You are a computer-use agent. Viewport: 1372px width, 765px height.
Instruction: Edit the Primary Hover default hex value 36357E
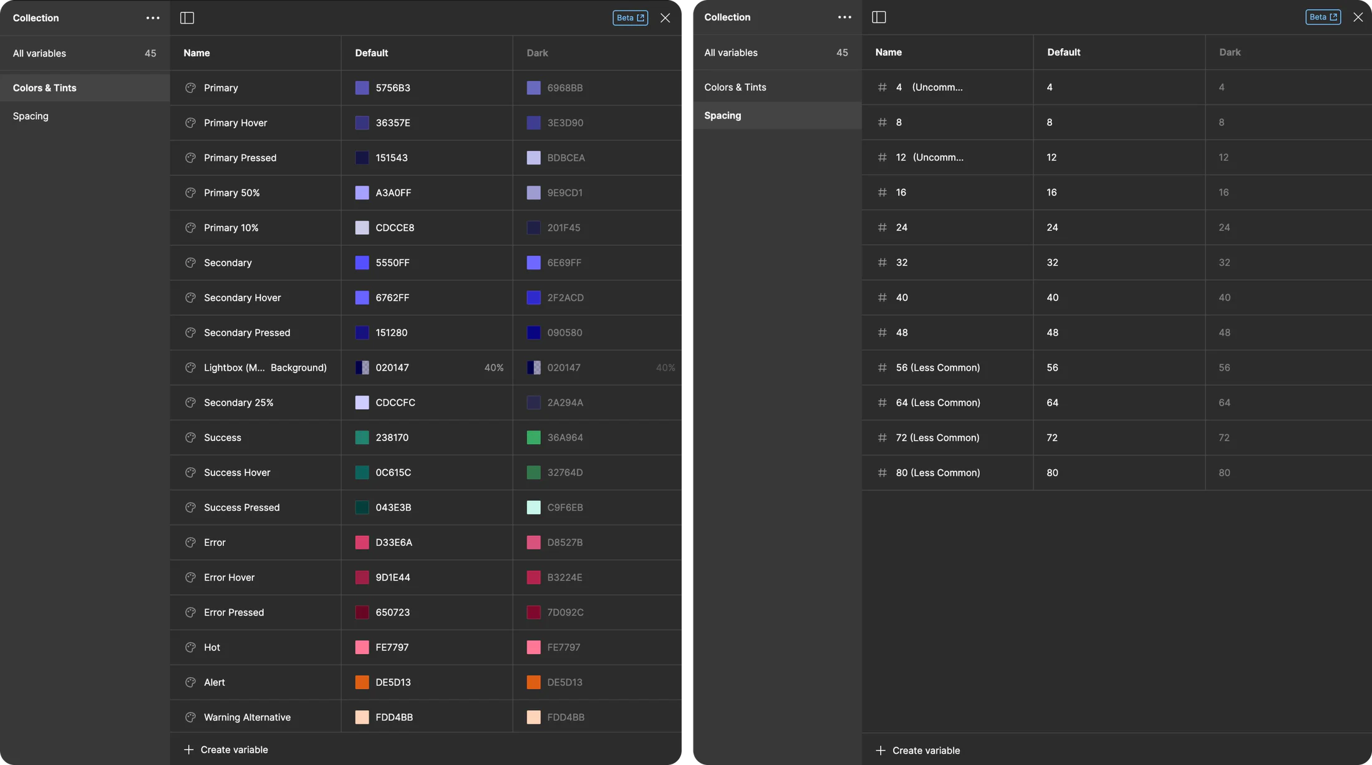pos(393,123)
